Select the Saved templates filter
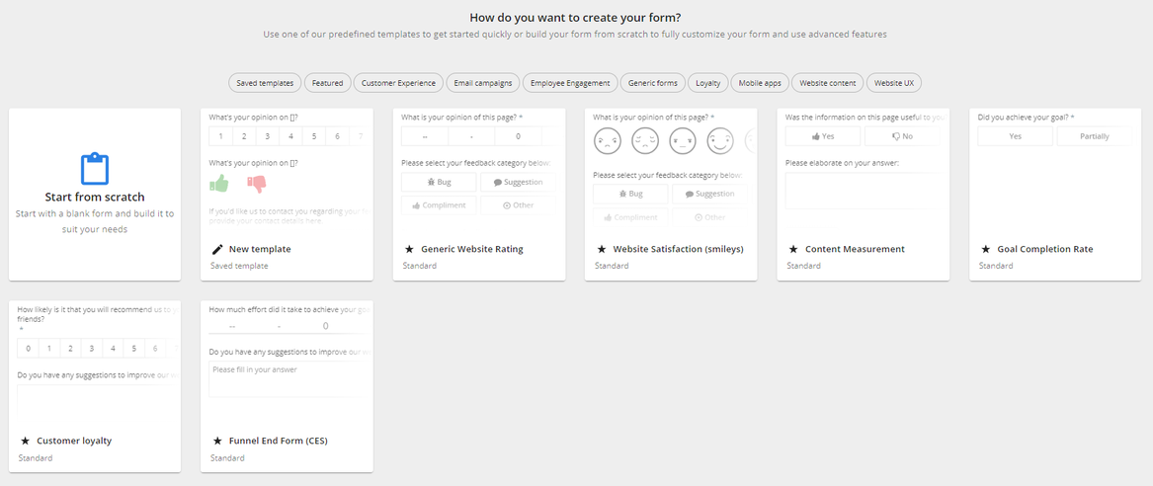Image resolution: width=1153 pixels, height=486 pixels. pos(265,83)
